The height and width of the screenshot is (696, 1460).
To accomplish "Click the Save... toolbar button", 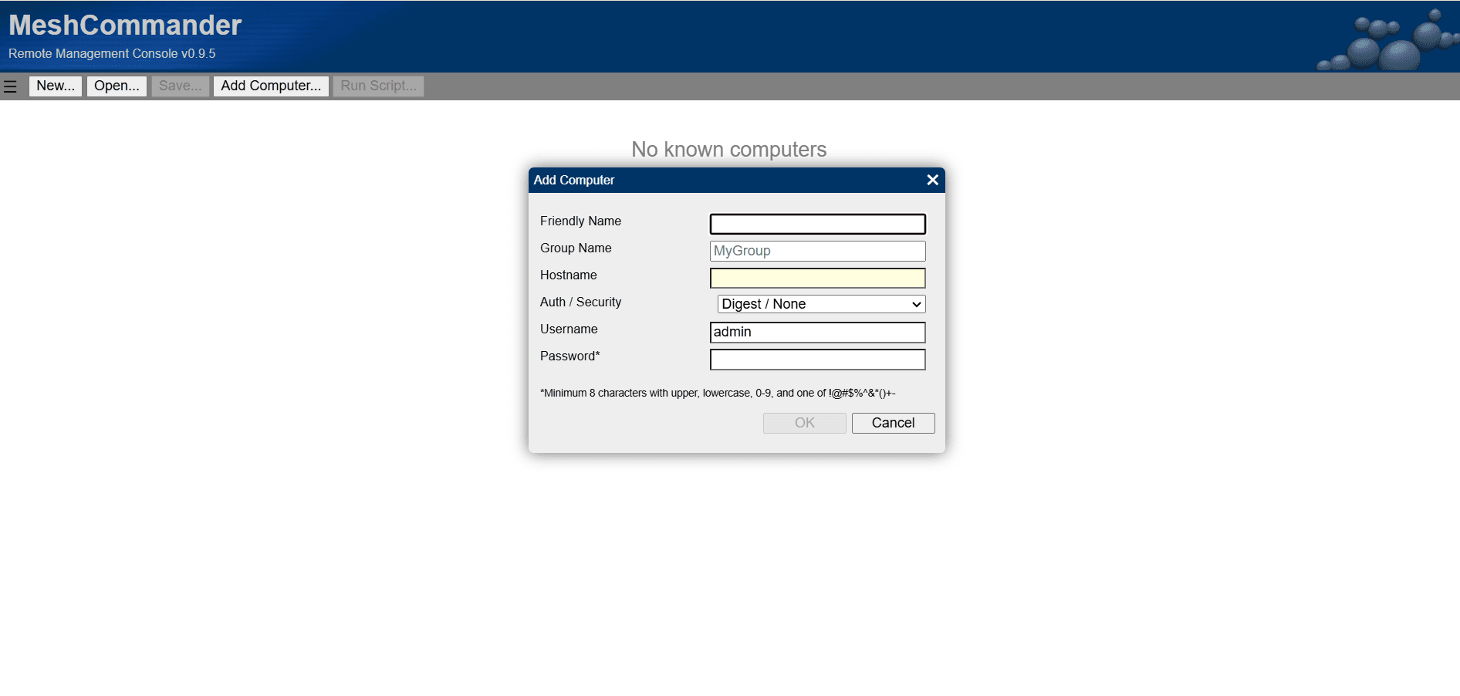I will [x=179, y=86].
